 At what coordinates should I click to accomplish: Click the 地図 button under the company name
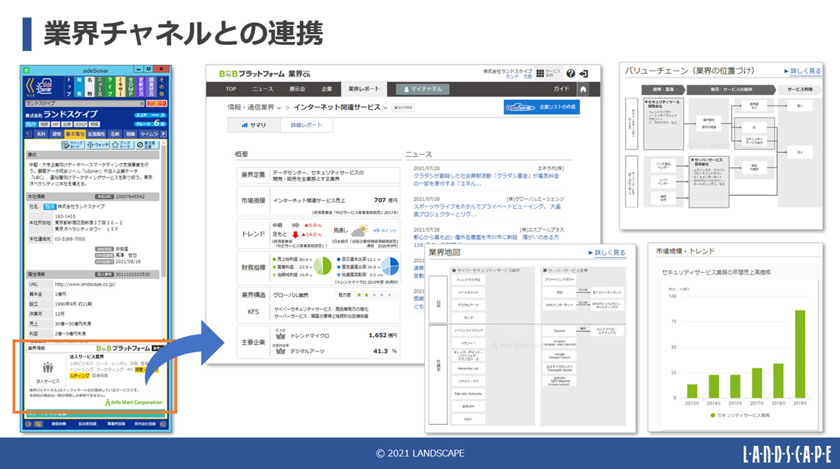click(x=44, y=124)
